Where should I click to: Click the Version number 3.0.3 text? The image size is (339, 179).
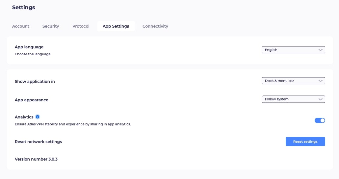36,159
